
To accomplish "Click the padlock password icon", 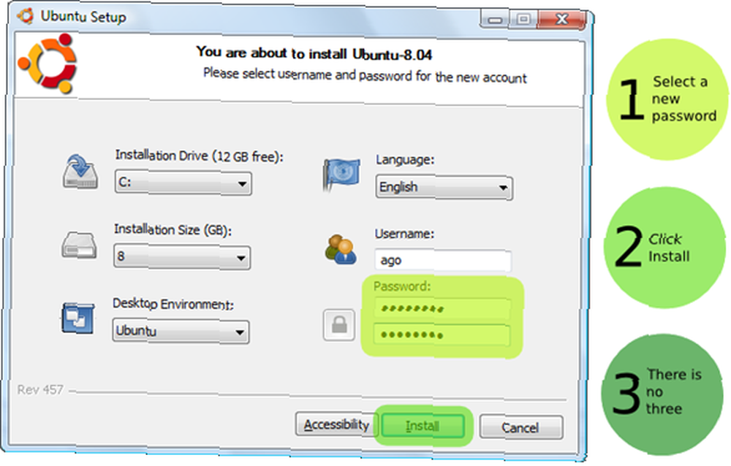I will tap(339, 325).
